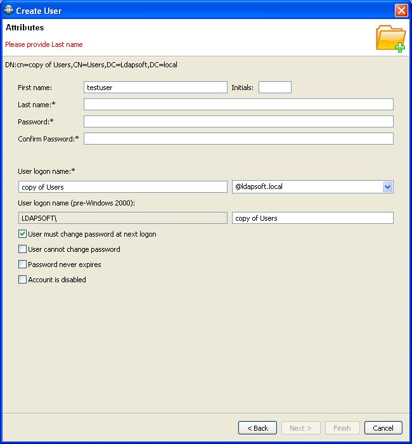Go to previous step with Back button
The image size is (412, 444).
point(257,428)
